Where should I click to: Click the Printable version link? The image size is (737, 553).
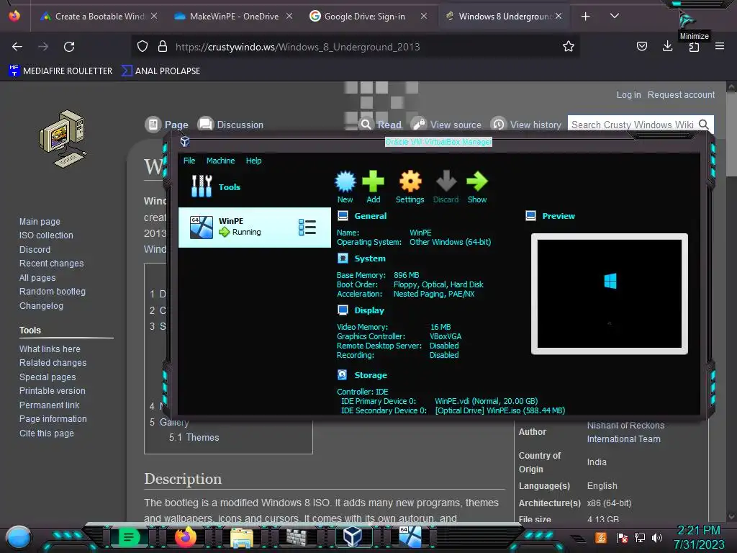52,391
